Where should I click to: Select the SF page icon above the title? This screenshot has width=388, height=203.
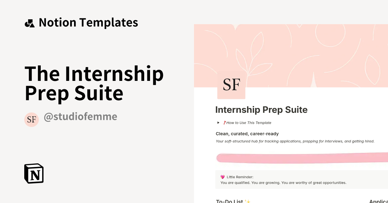coord(231,84)
